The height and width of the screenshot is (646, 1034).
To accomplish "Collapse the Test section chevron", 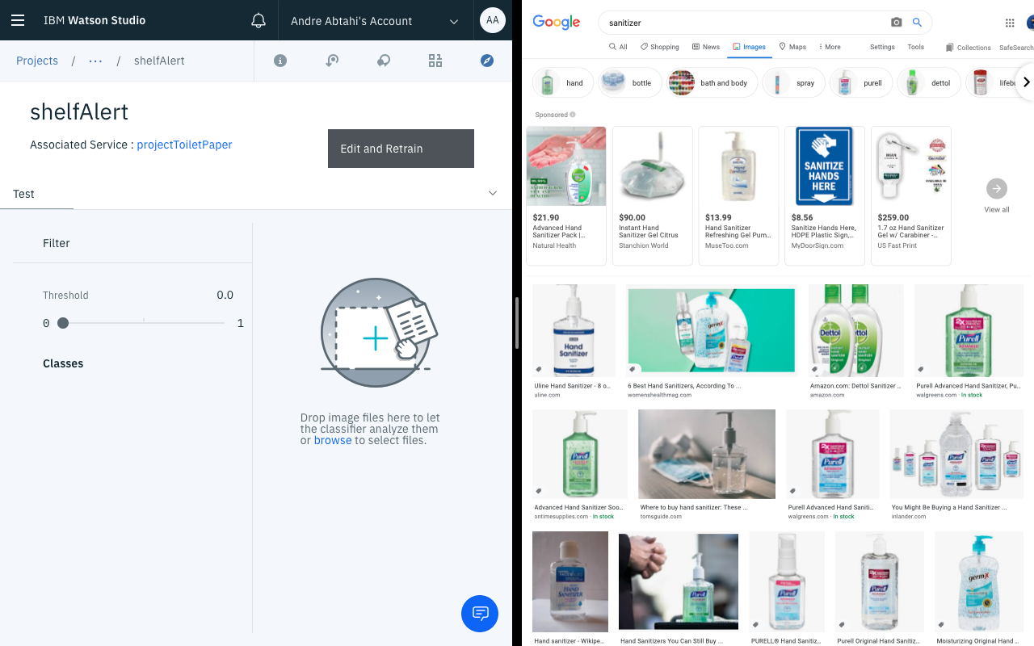I will point(493,193).
